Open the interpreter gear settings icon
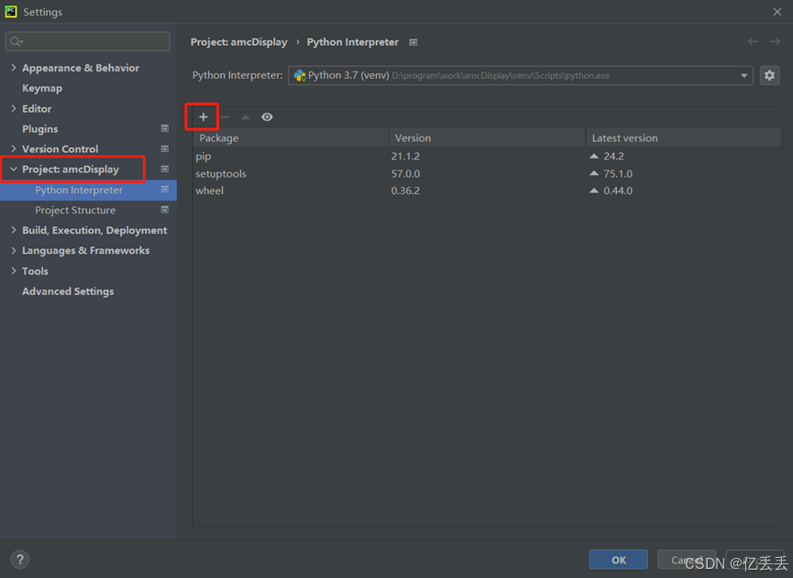Screen dimensions: 793x578 click(769, 75)
